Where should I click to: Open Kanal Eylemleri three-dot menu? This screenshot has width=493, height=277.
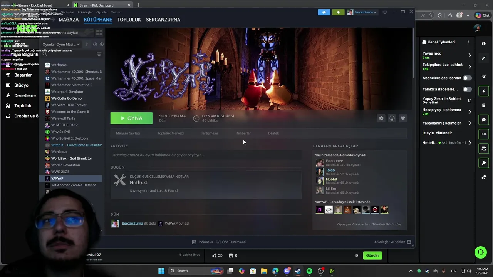point(468,42)
